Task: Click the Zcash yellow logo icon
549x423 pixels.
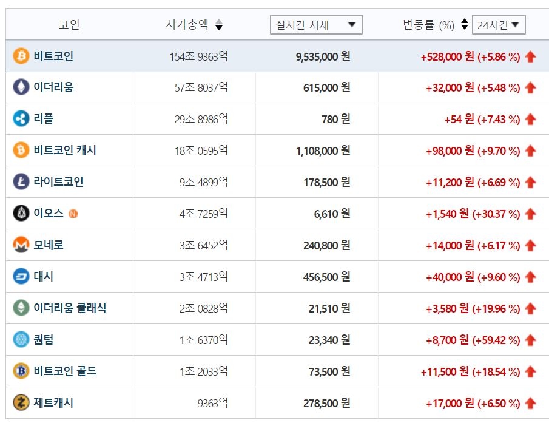Action: tap(21, 402)
